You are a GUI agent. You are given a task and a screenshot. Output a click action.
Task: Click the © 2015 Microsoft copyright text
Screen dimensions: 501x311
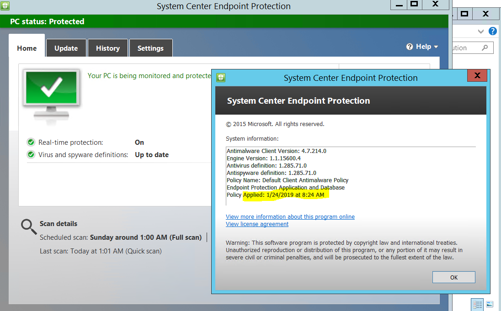[275, 124]
